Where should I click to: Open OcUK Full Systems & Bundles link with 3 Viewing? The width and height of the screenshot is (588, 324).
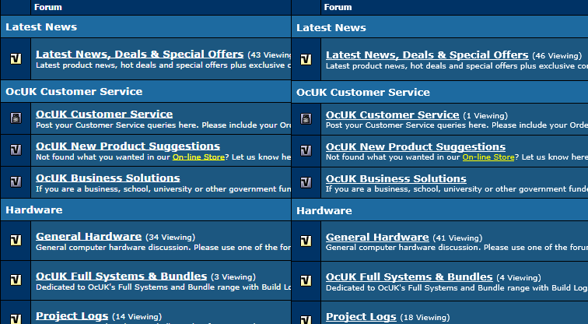point(121,276)
